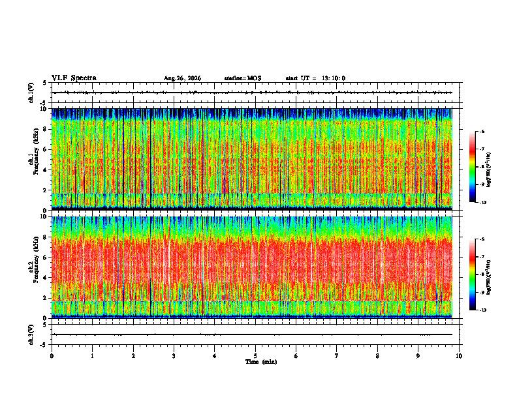Click the 5 minute tick on time axis
The height and width of the screenshot is (399, 517).
255,356
